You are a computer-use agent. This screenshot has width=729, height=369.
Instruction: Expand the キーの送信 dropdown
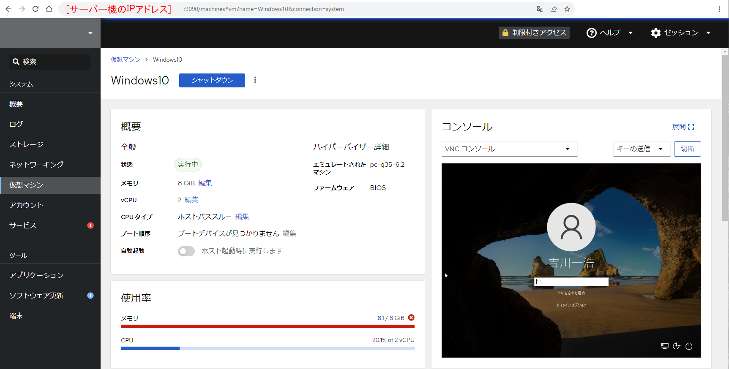[x=641, y=149]
